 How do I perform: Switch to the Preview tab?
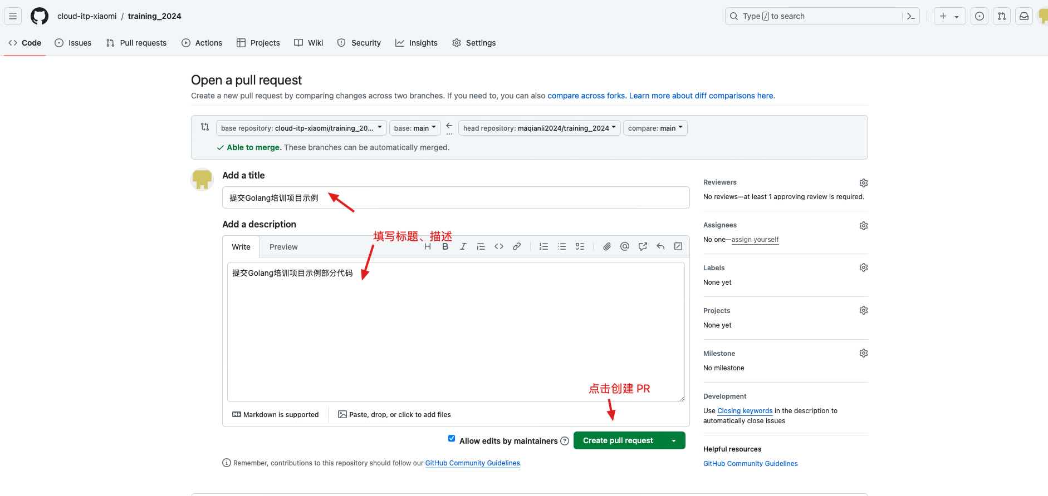(x=283, y=247)
